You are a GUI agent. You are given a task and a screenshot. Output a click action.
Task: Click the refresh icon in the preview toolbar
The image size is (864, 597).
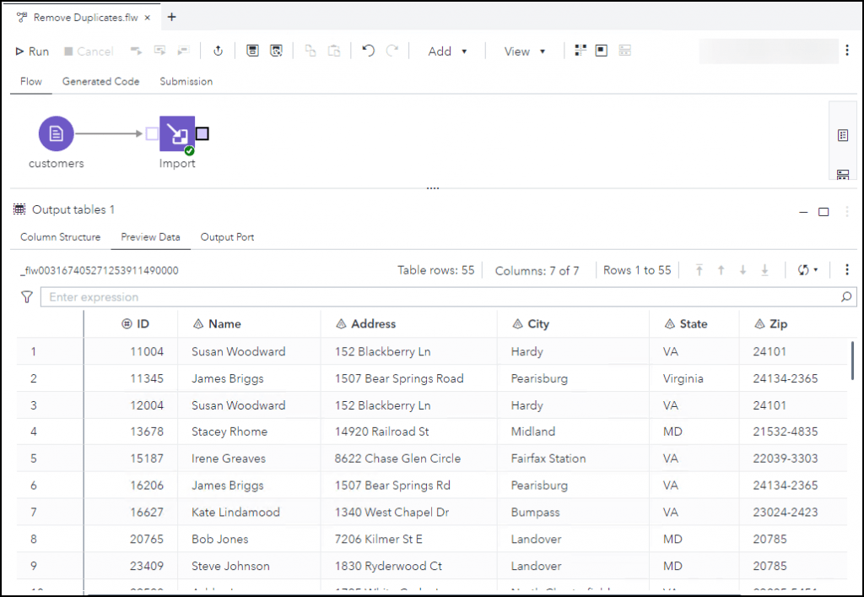803,269
